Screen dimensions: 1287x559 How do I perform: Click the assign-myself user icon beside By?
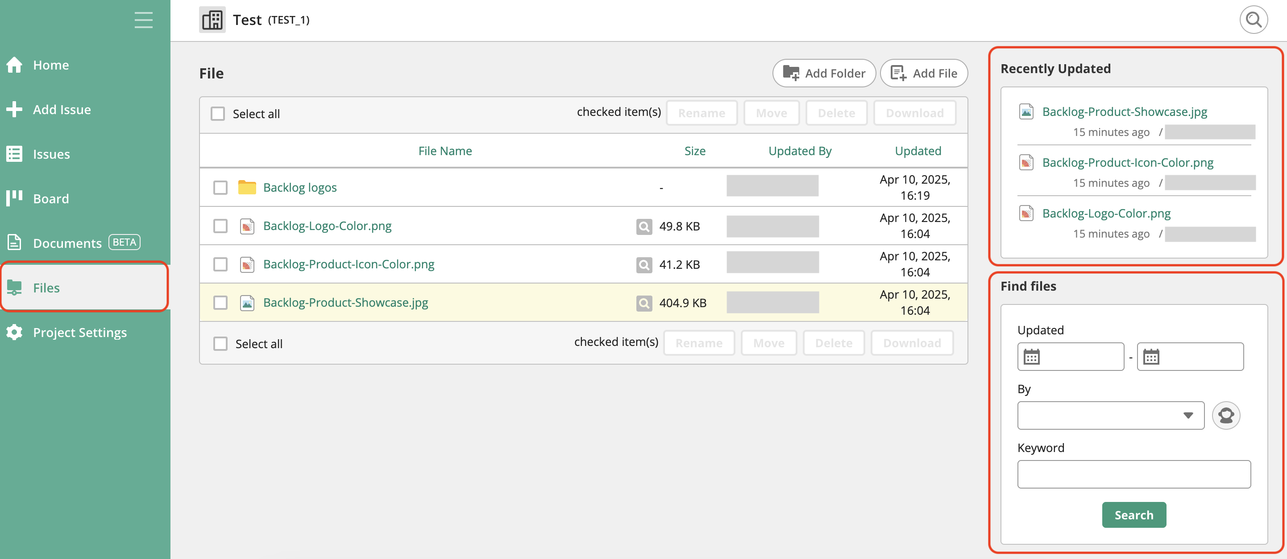[1226, 415]
